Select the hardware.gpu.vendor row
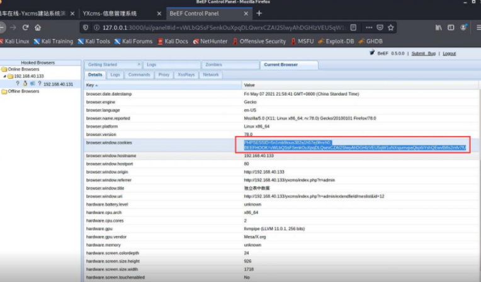Viewport: 481px width, 282px height. tap(281, 237)
